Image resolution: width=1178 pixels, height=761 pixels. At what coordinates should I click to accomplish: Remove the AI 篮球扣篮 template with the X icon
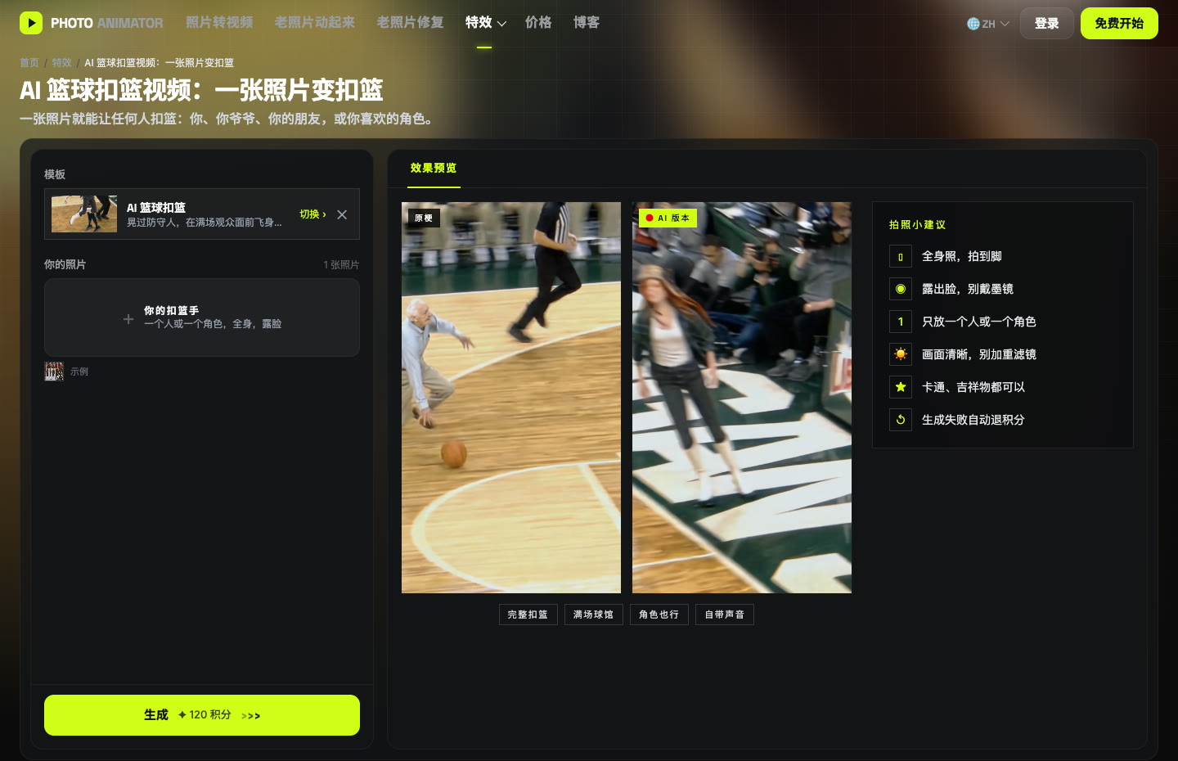point(342,214)
